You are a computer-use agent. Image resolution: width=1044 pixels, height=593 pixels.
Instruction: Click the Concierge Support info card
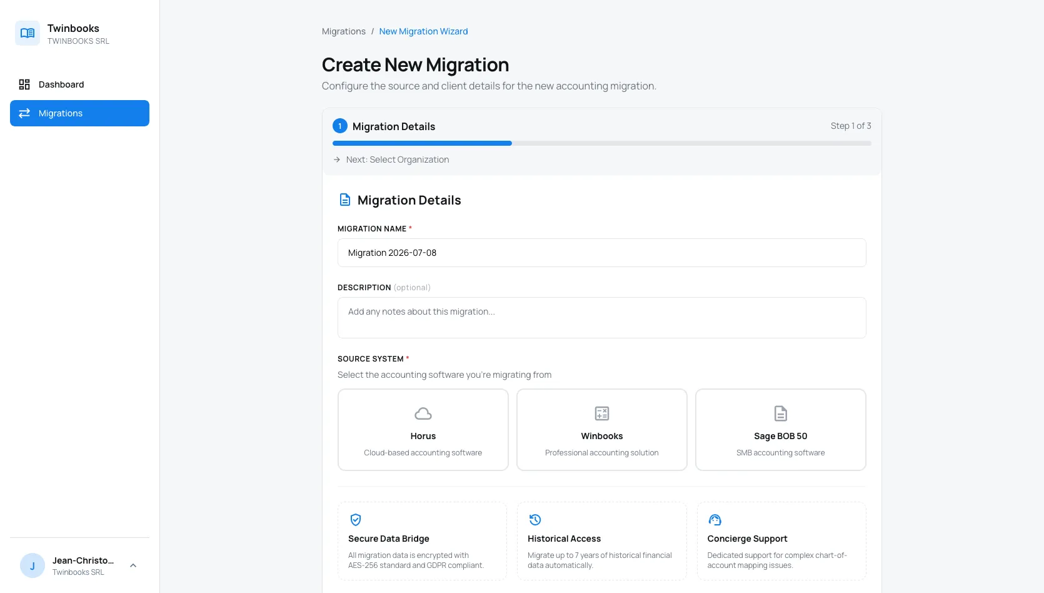[781, 541]
